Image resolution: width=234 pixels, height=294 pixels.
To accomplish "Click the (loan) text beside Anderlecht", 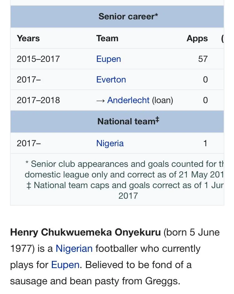I will 162,100.
